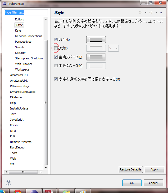Screen dimensions: 168x193
Task: Uncheck the 全角スペース(F) checkbox
Action: click(56, 57)
